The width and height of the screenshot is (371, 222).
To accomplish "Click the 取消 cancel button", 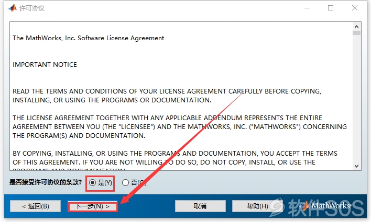I will pos(200,206).
